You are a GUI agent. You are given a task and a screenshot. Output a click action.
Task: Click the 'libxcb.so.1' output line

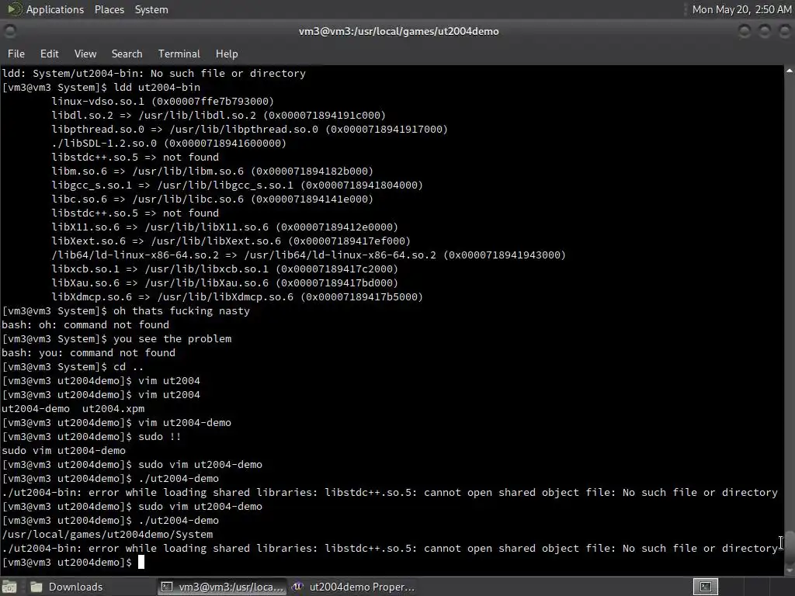224,269
